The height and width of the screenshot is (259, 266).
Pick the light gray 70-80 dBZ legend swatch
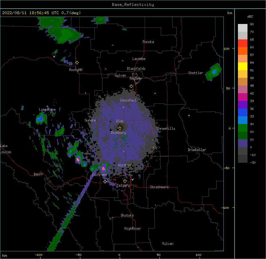(x=243, y=28)
